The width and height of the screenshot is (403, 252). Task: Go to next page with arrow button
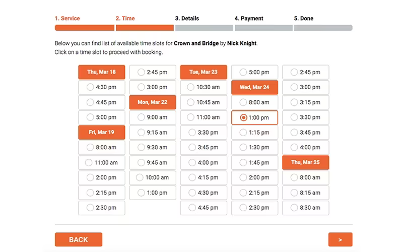[341, 239]
